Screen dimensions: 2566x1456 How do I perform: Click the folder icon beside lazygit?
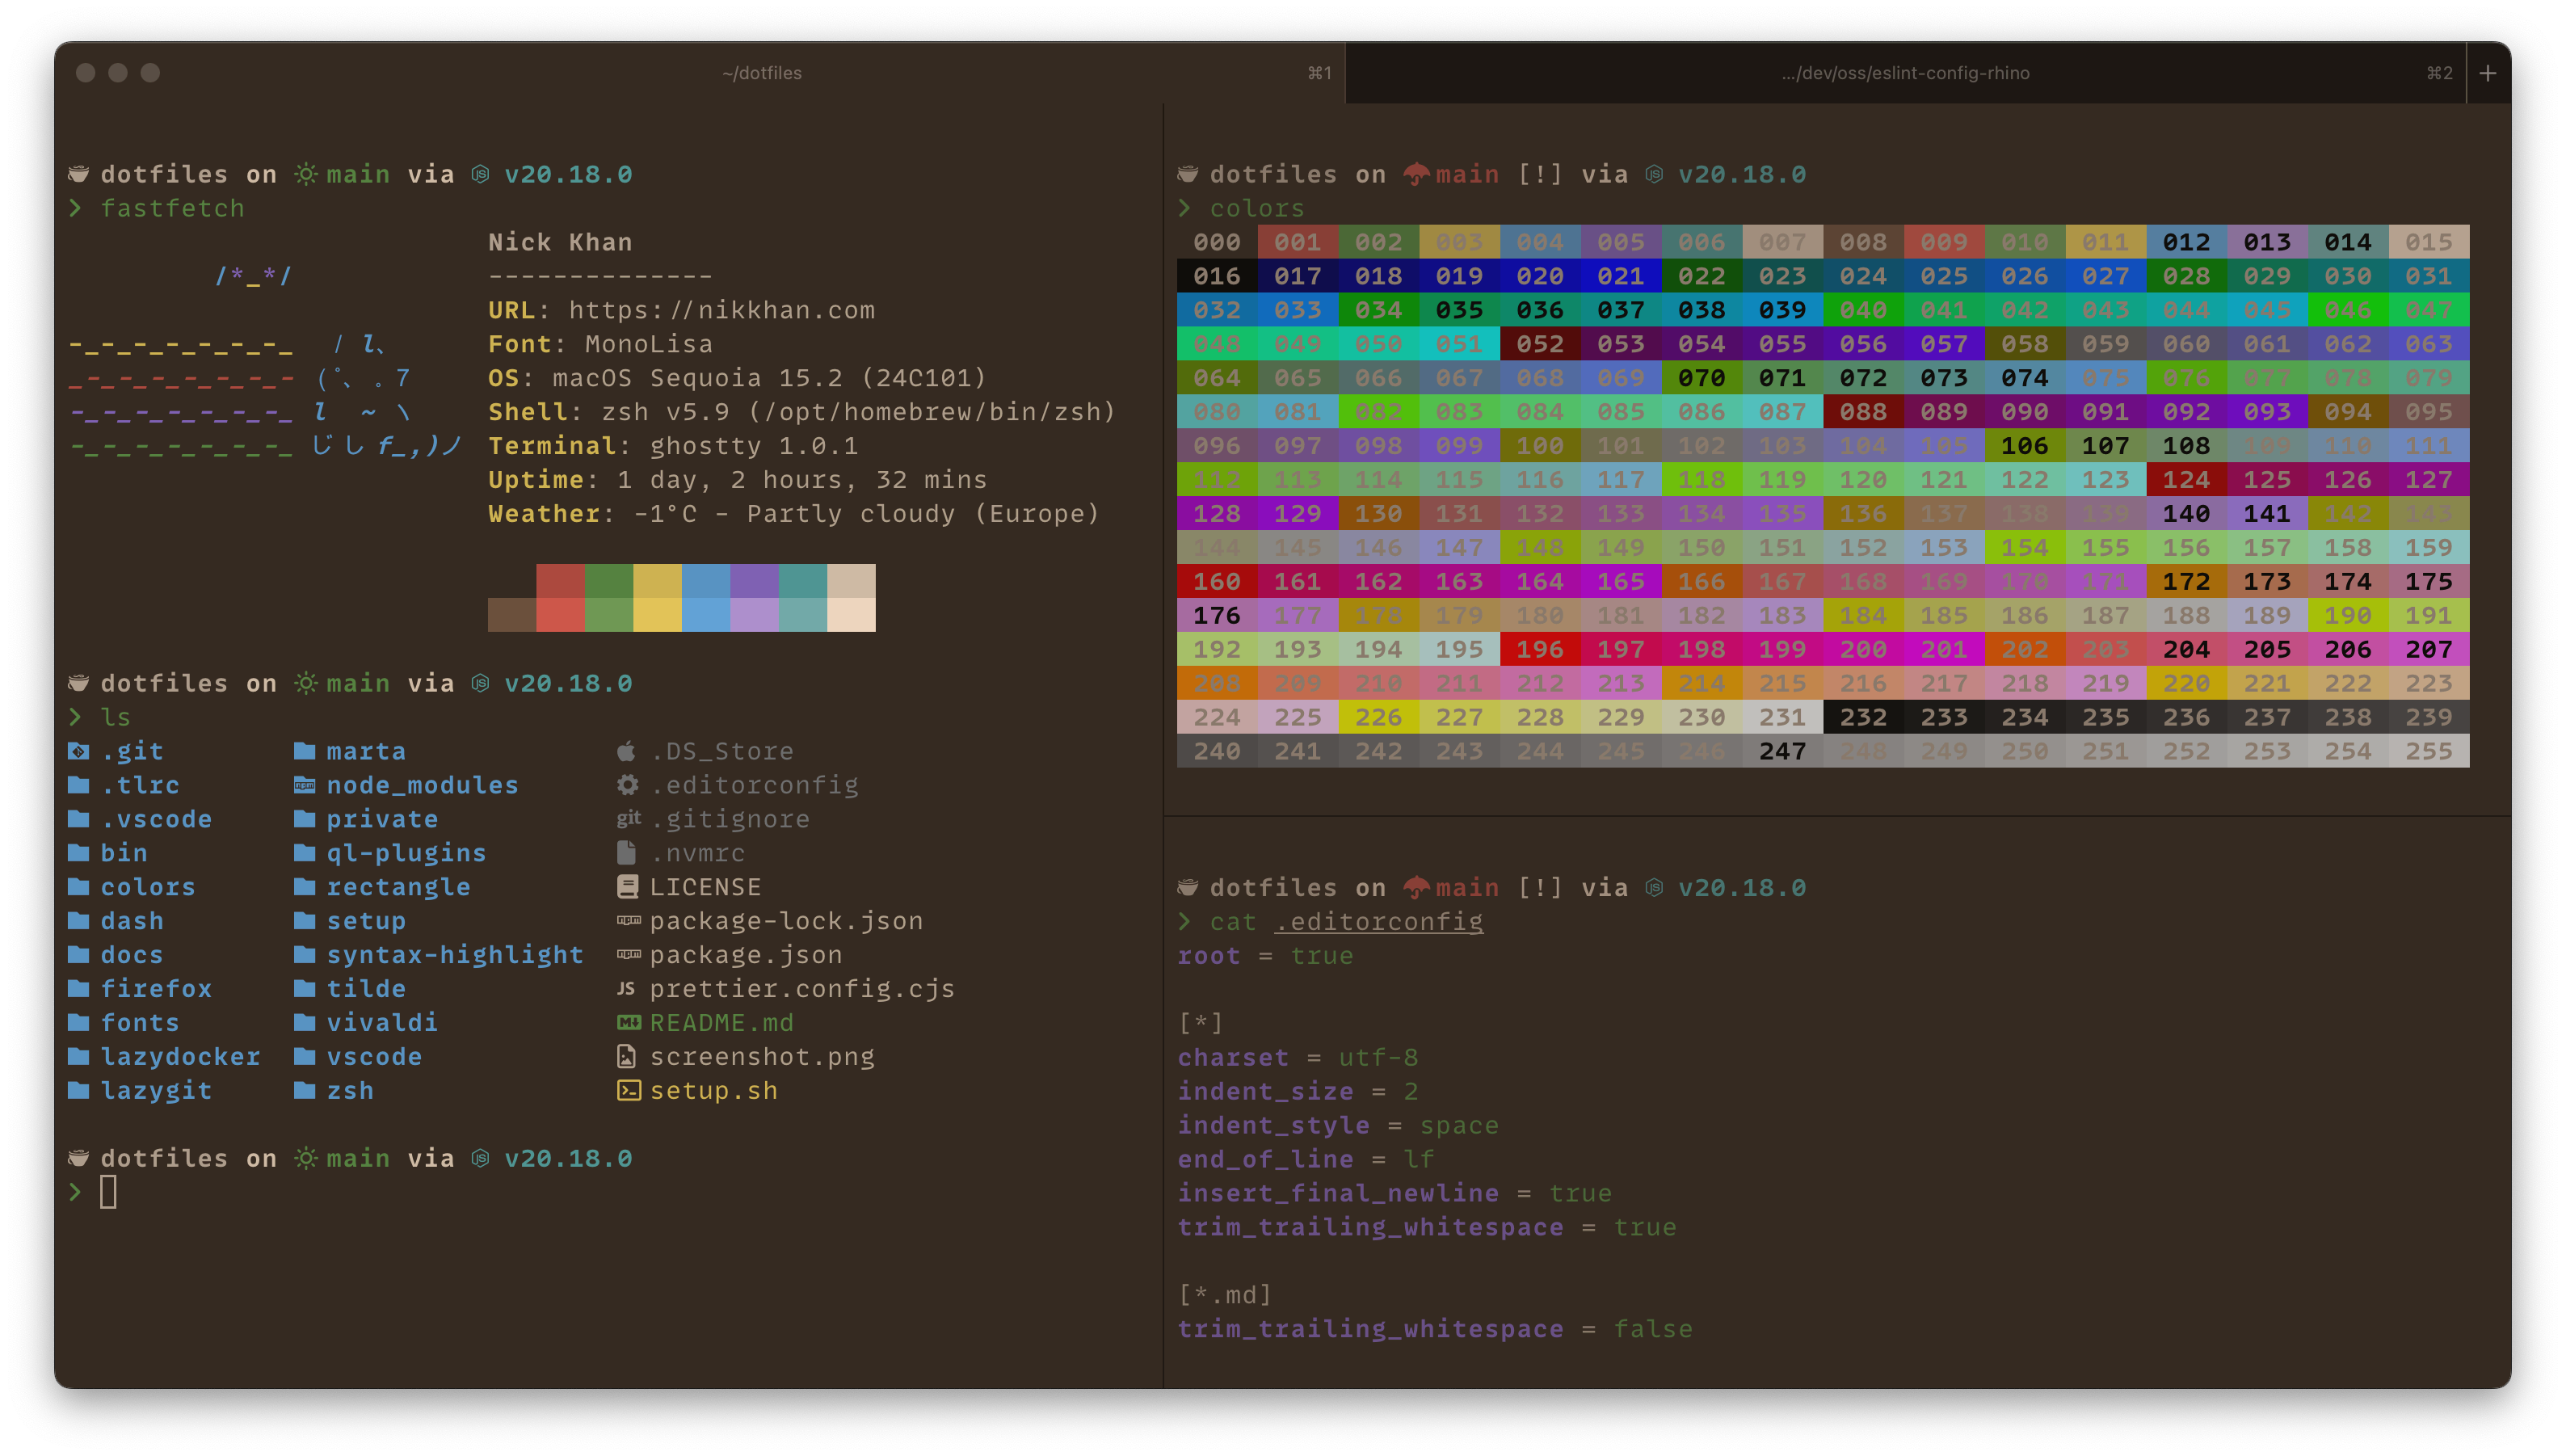coord(79,1091)
